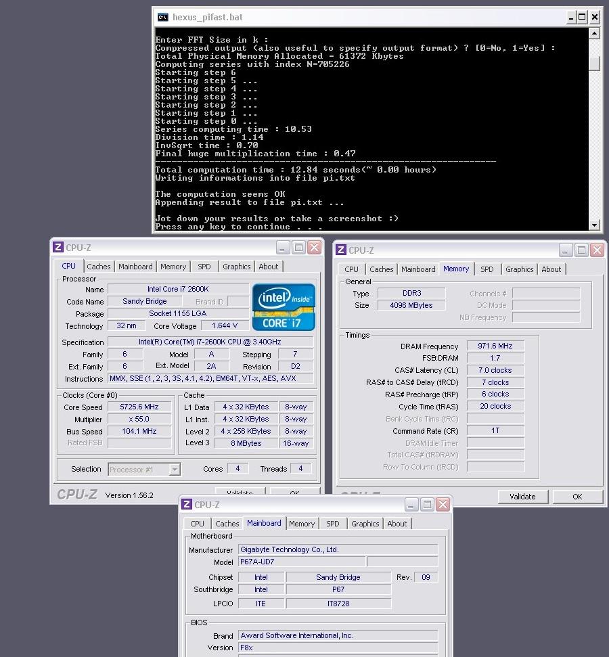Screen dimensions: 609x657
Task: Click the Instructions MMX, SSE field
Action: click(x=210, y=378)
